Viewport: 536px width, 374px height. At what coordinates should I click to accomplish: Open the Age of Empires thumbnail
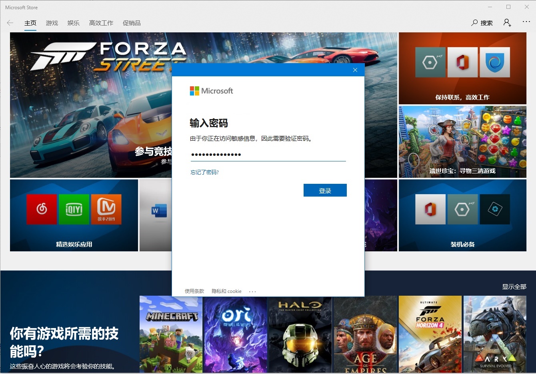pos(365,334)
